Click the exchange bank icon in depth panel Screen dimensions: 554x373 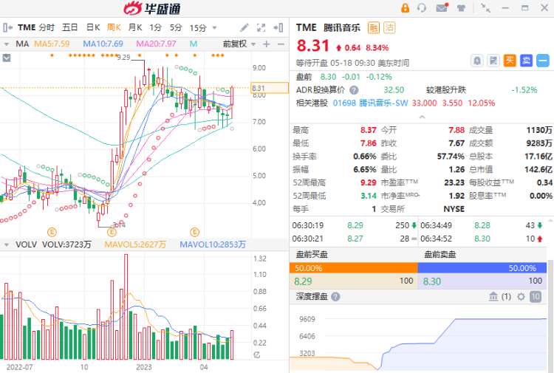pyautogui.click(x=493, y=297)
